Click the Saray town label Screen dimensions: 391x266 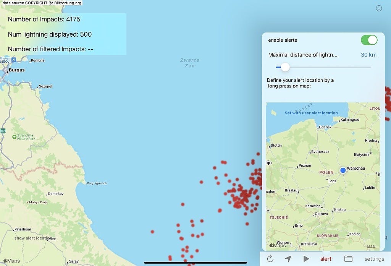click(x=74, y=261)
